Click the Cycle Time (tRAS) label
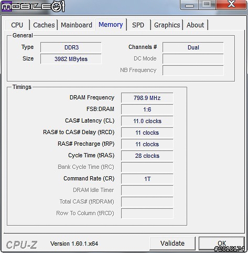The image size is (248, 253). click(91, 155)
